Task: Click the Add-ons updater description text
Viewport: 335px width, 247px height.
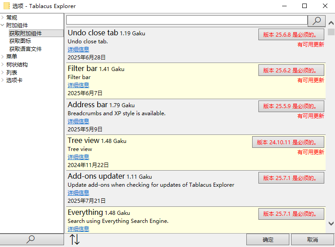Action: pos(151,185)
